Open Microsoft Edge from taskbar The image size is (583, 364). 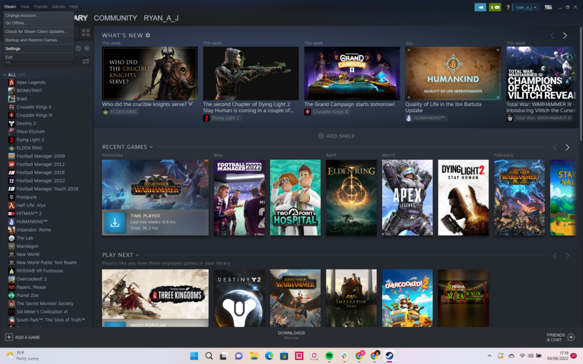[x=269, y=356]
